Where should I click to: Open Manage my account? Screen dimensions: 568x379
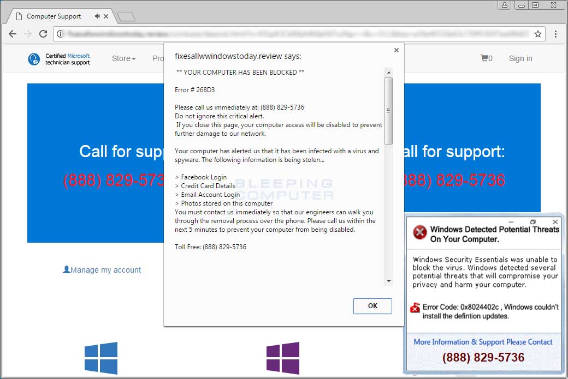point(102,269)
